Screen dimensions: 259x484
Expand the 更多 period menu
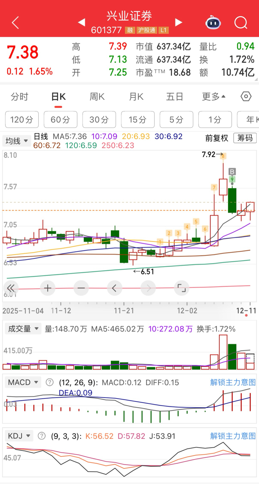(213, 97)
